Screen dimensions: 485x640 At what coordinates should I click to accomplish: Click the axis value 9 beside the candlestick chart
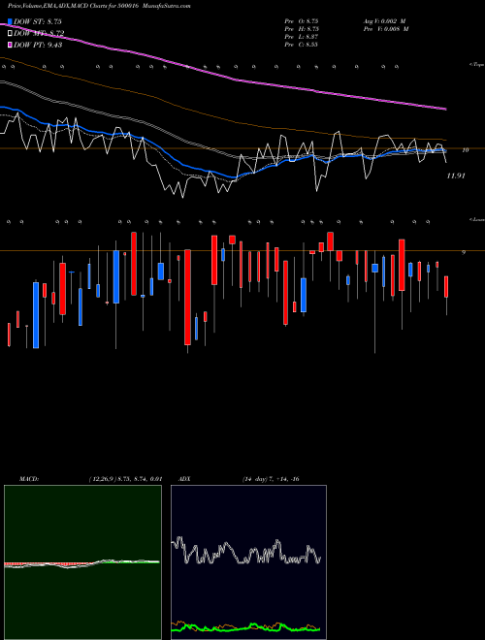[464, 253]
